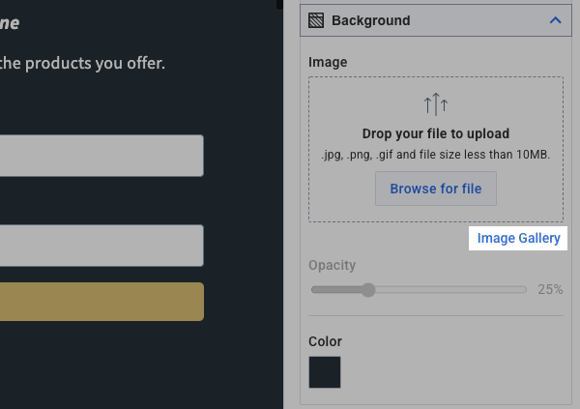Viewport: 580px width, 409px height.
Task: Click the file size hint text
Action: coord(435,155)
